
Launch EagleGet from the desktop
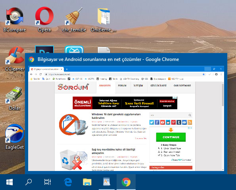tap(15, 137)
